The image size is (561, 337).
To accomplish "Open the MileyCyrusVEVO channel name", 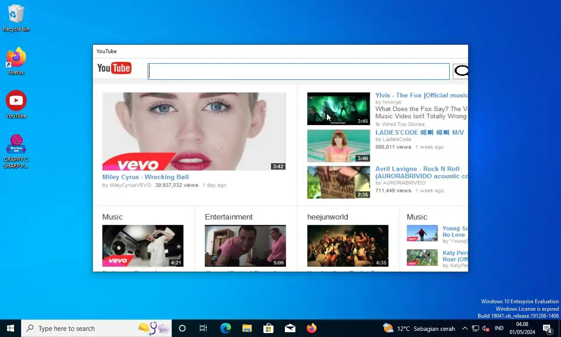I will pos(130,185).
